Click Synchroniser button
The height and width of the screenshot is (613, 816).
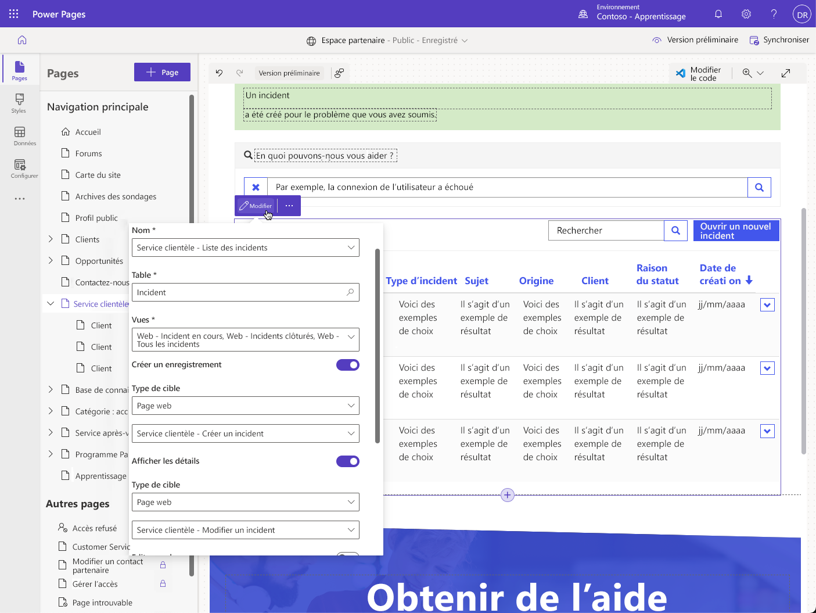coord(779,40)
